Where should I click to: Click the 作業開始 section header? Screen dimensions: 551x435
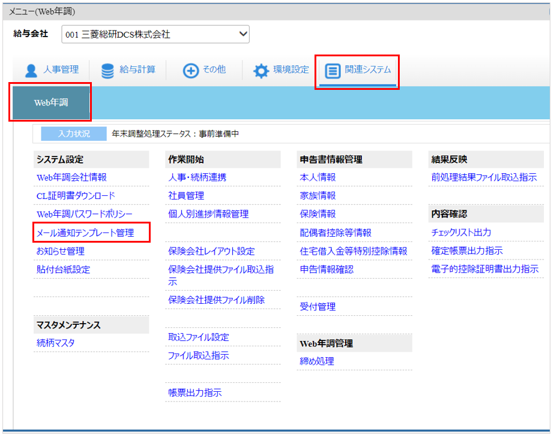coord(223,159)
